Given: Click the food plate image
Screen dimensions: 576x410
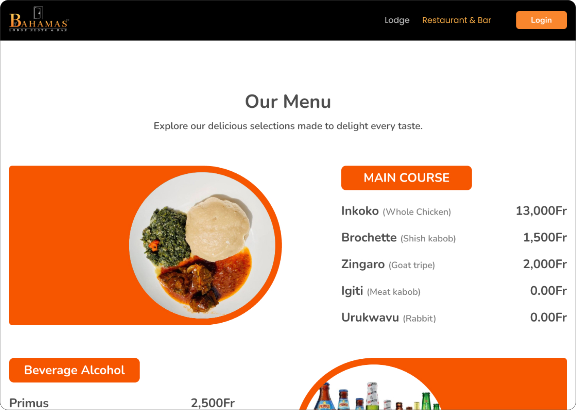Looking at the screenshot, I should (202, 245).
